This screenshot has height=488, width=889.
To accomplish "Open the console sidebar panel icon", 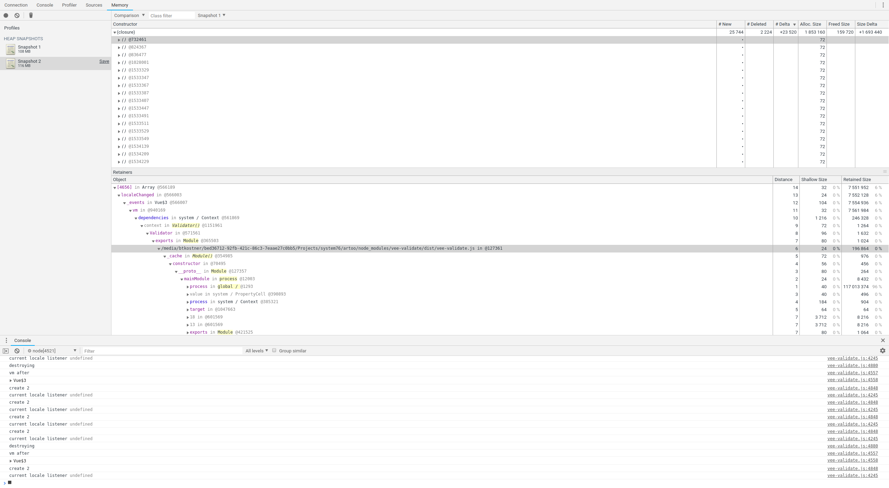I will tap(6, 351).
